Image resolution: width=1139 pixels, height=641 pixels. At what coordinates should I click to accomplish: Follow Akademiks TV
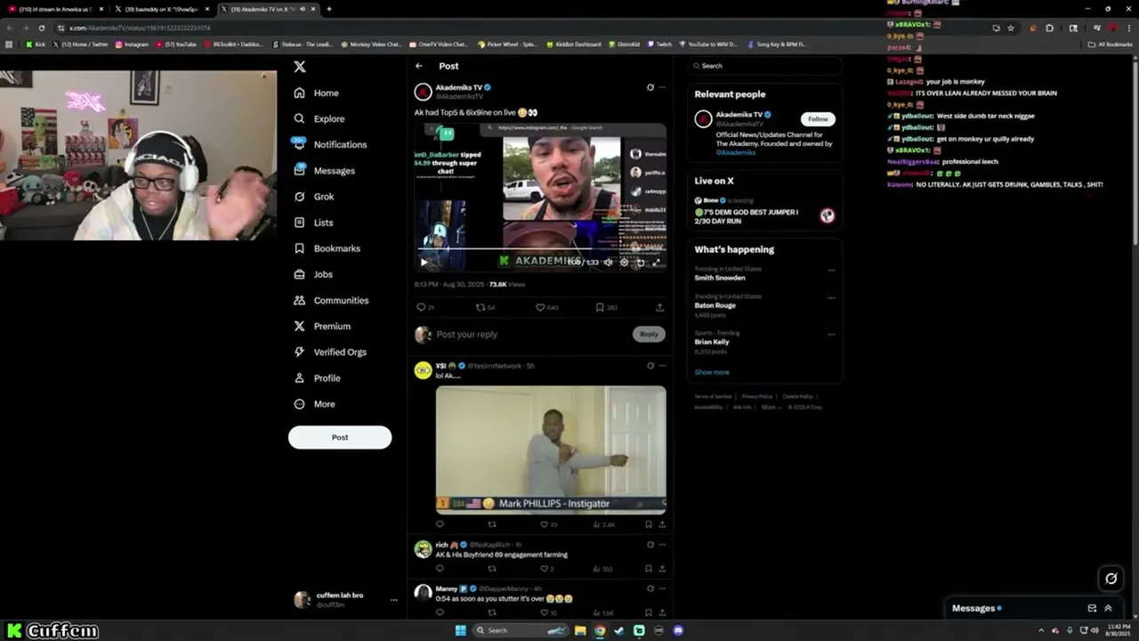point(818,118)
